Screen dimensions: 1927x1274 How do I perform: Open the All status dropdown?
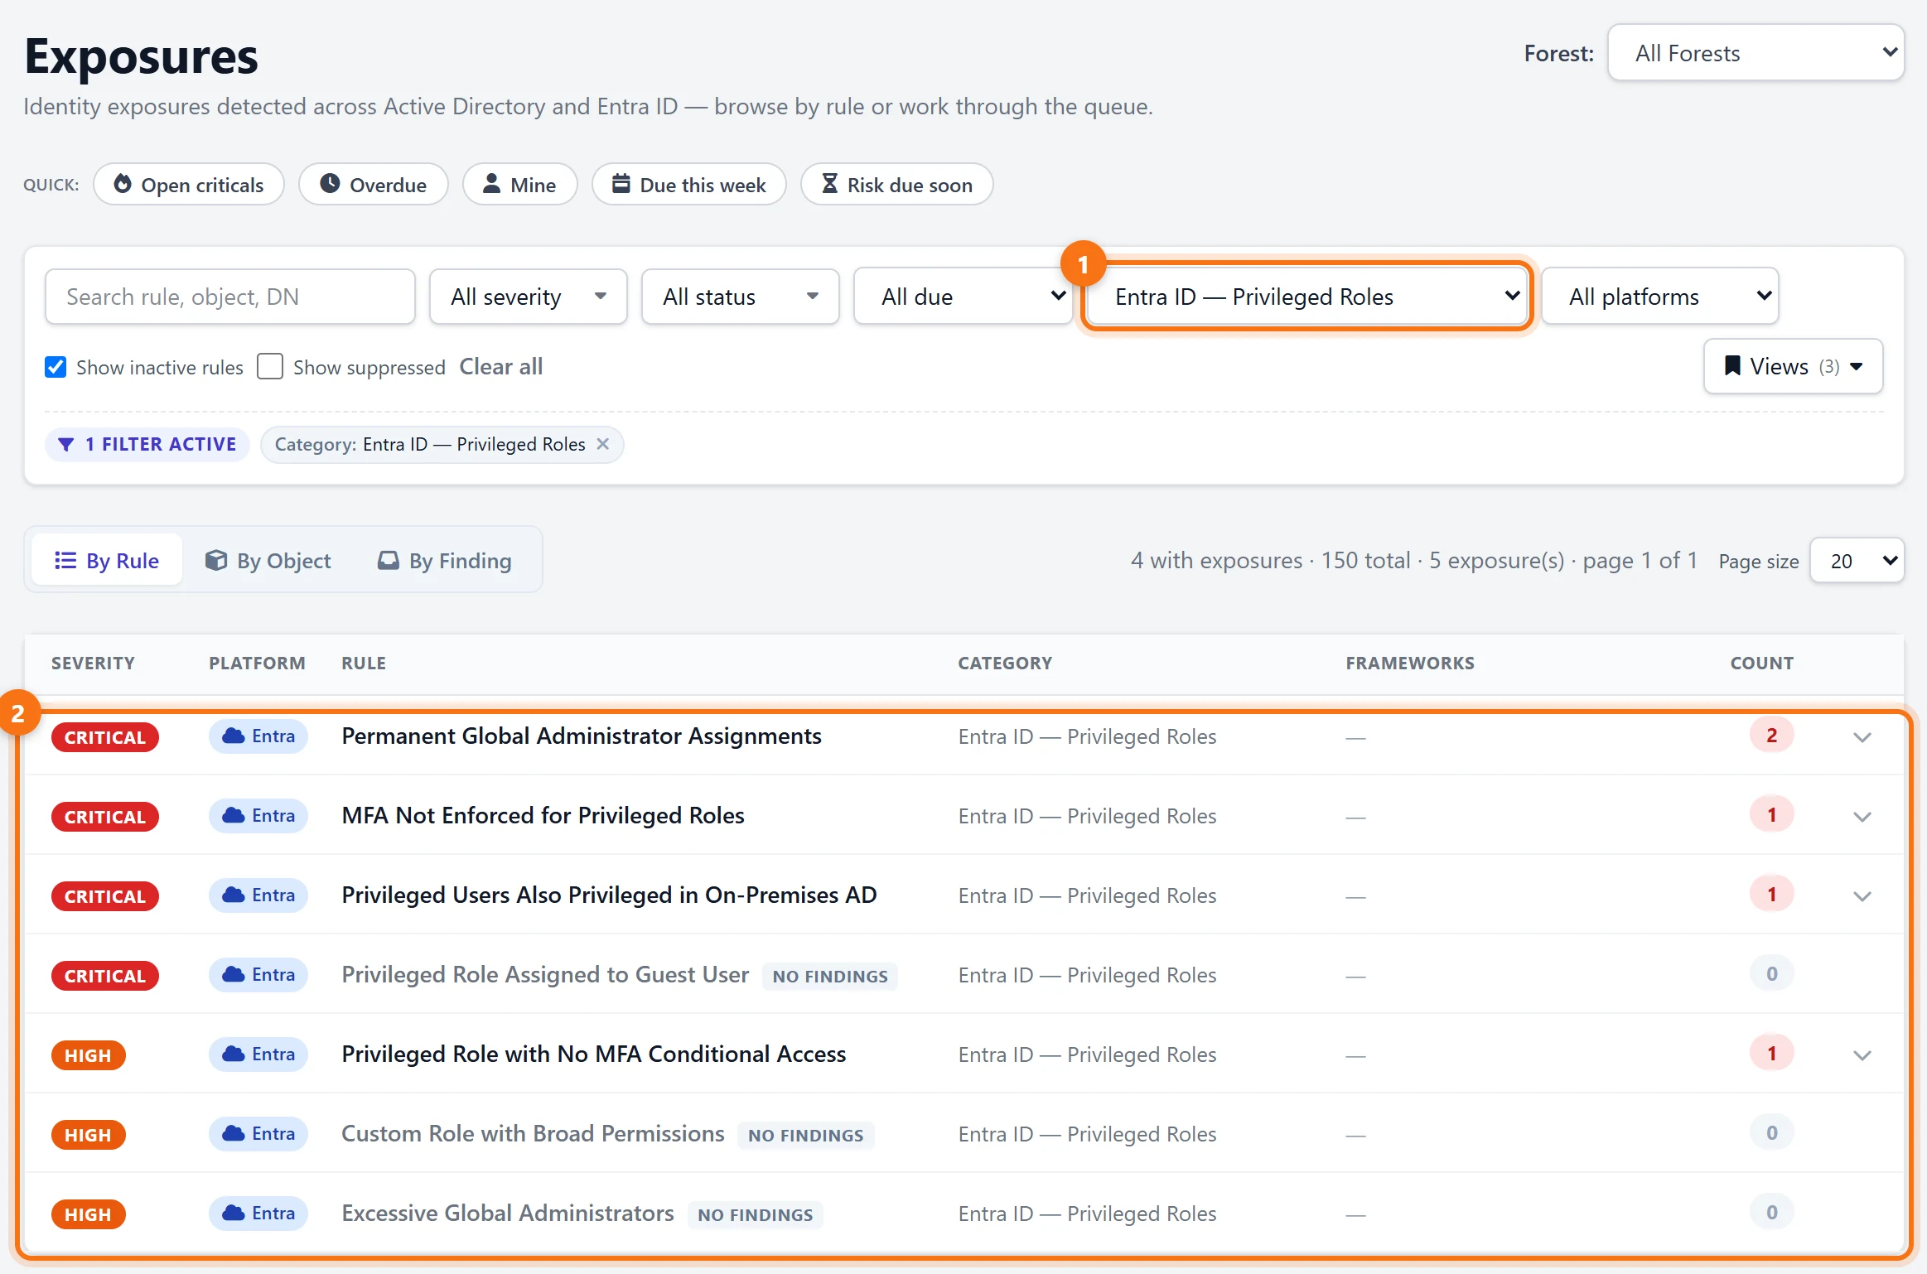tap(740, 297)
